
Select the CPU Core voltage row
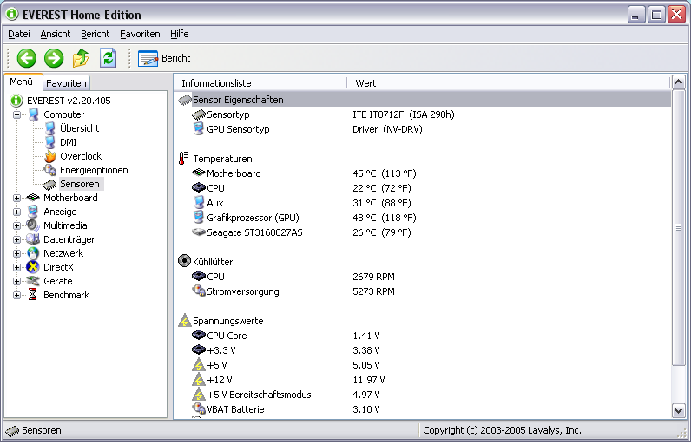tap(423, 336)
